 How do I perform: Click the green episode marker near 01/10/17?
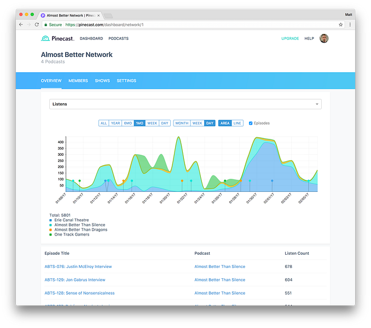coord(80,181)
